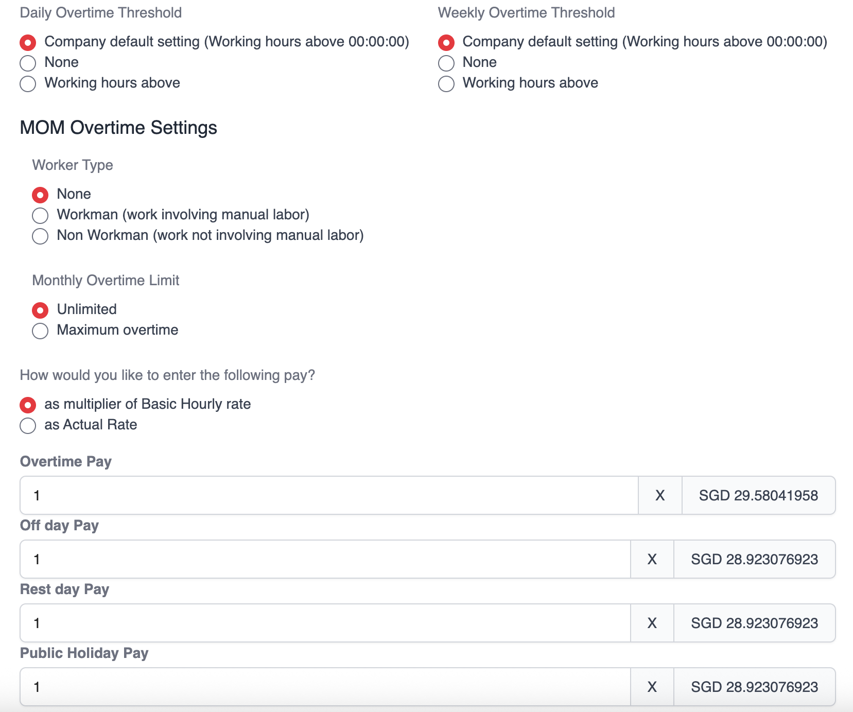This screenshot has width=853, height=712.
Task: Choose as multiplier of Basic Hourly rate
Action: [x=28, y=405]
